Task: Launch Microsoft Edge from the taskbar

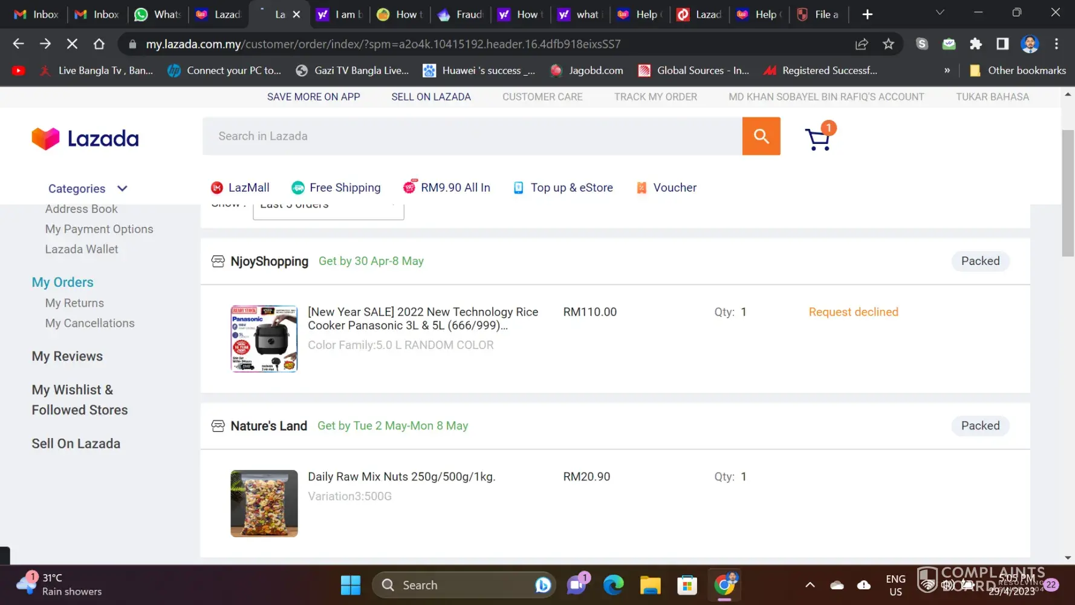Action: point(613,585)
